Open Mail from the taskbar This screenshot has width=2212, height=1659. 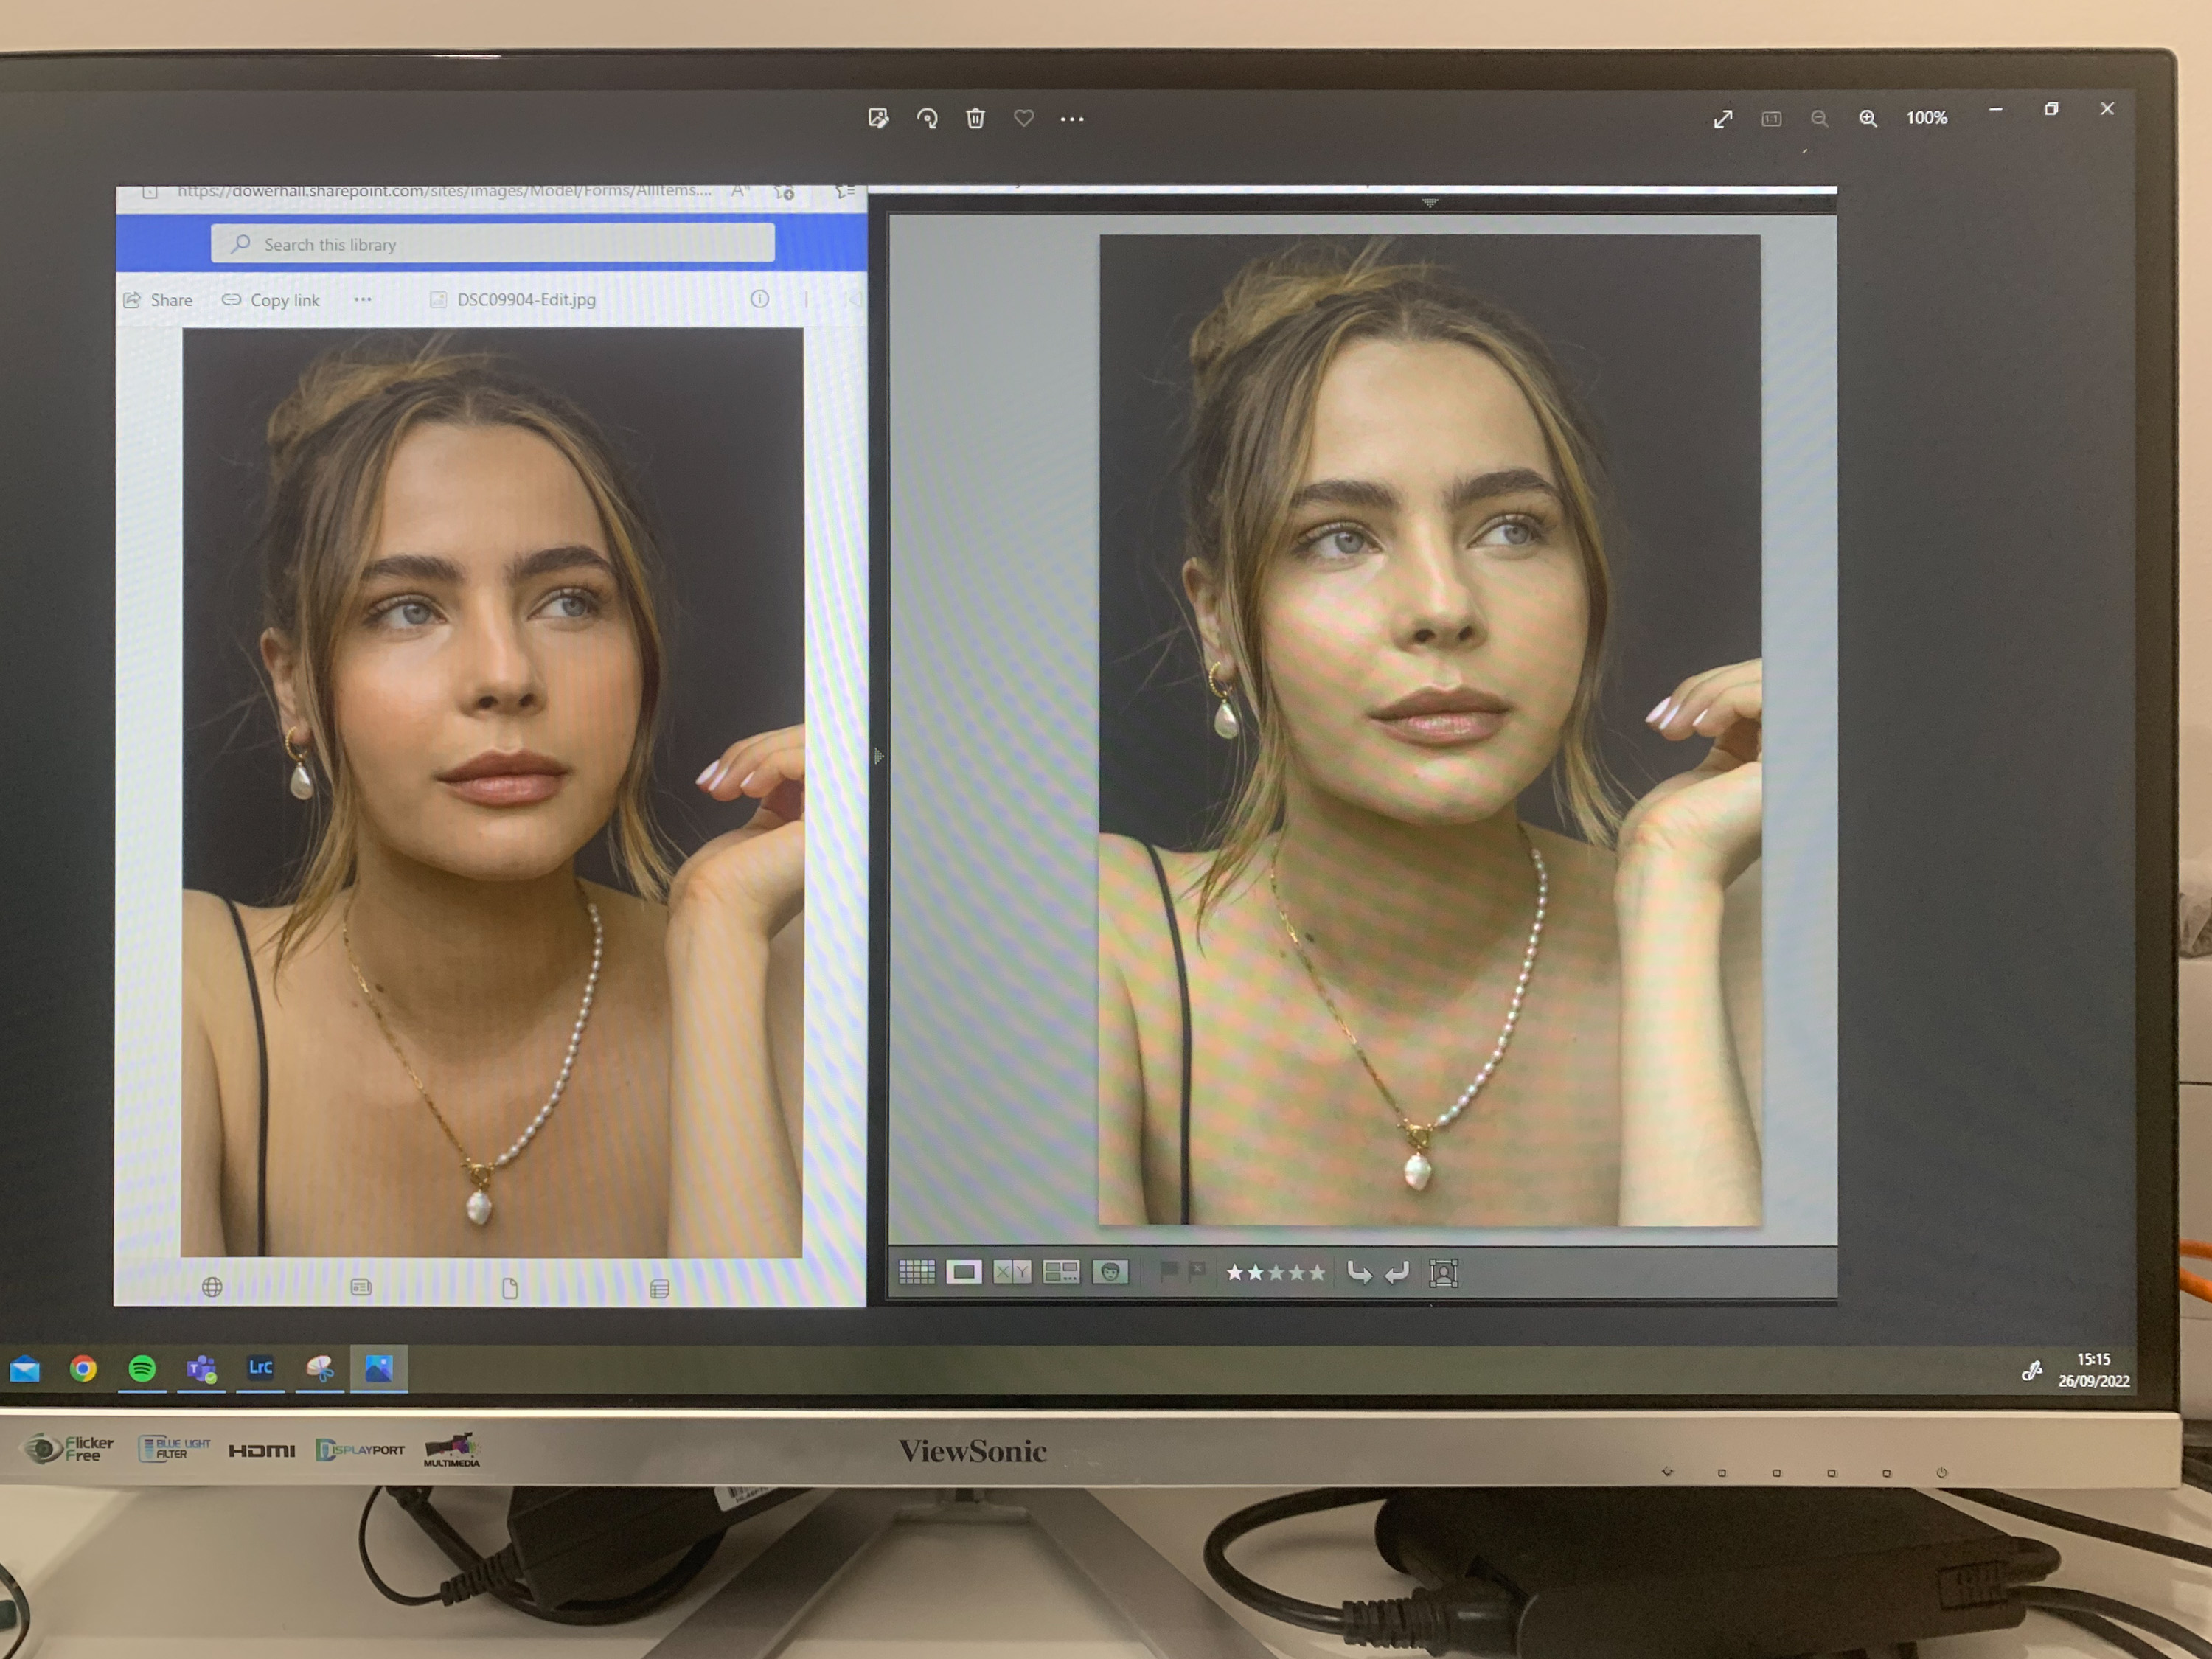(25, 1369)
